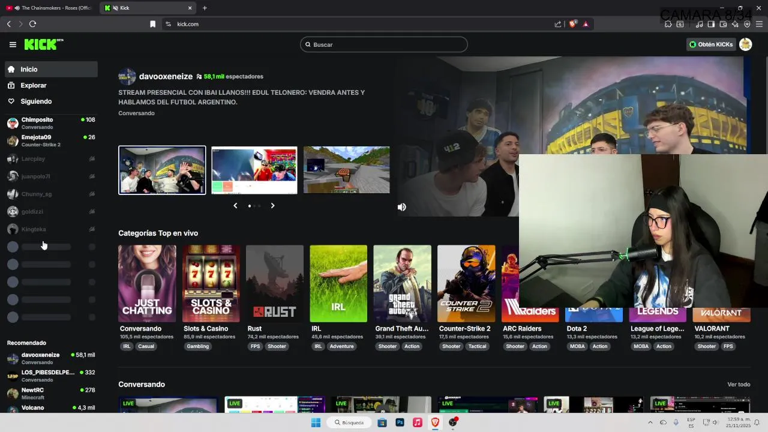
Task: Open the Brave Wallet icon
Action: coord(723,24)
